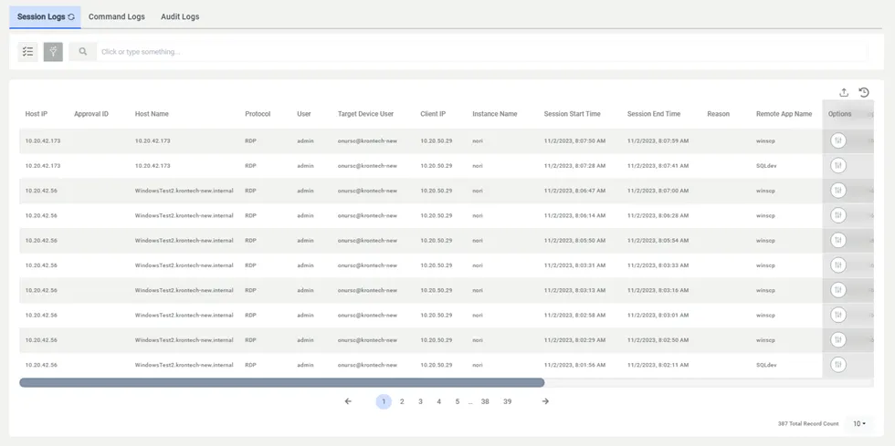Sort by the Target Device User header

click(x=366, y=114)
